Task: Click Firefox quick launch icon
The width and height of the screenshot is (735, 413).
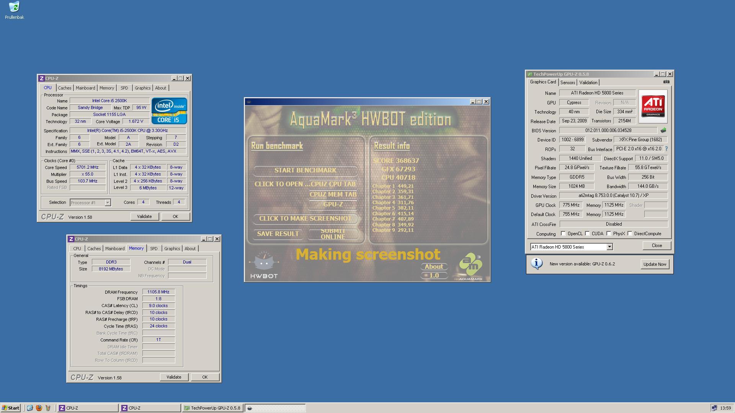Action: pyautogui.click(x=39, y=408)
